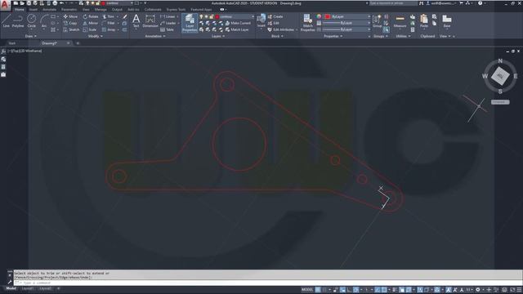
Task: Insert a Table from Annotation panel
Action: coord(167,29)
